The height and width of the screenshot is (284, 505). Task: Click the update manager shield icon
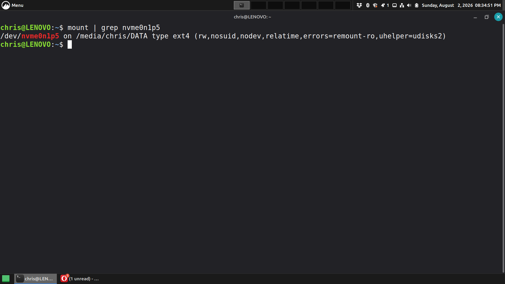click(375, 5)
